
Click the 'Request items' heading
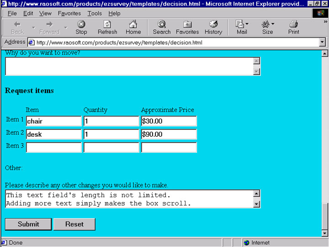click(x=29, y=91)
